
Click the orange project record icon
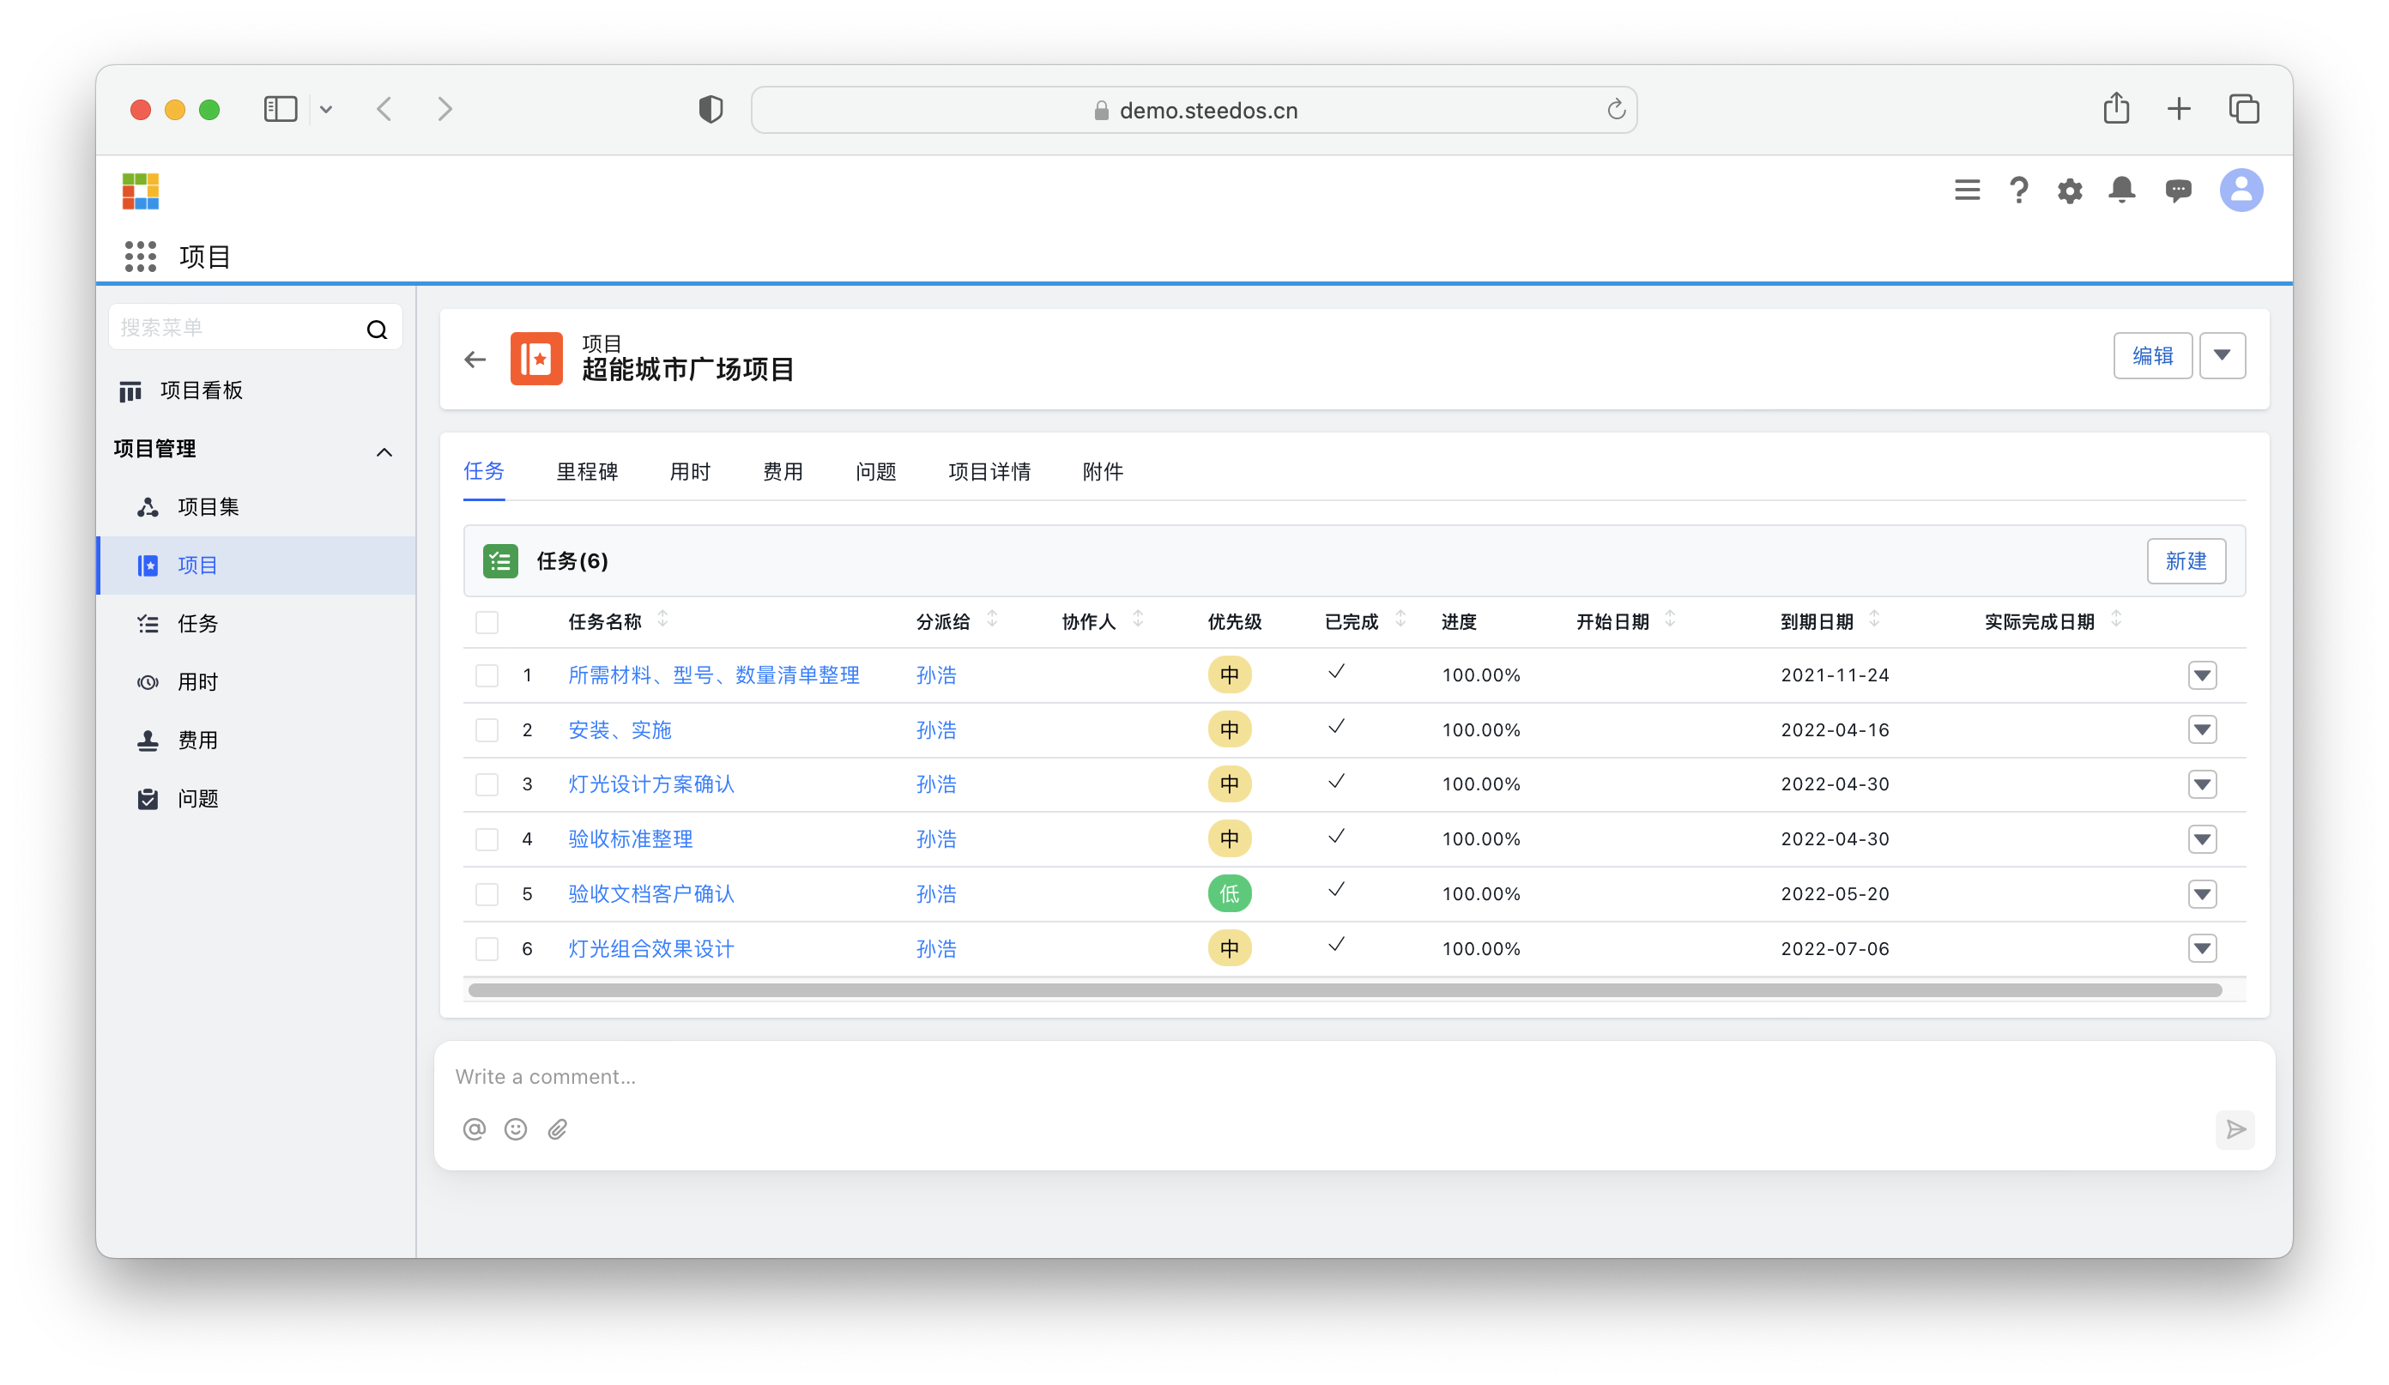pos(536,359)
